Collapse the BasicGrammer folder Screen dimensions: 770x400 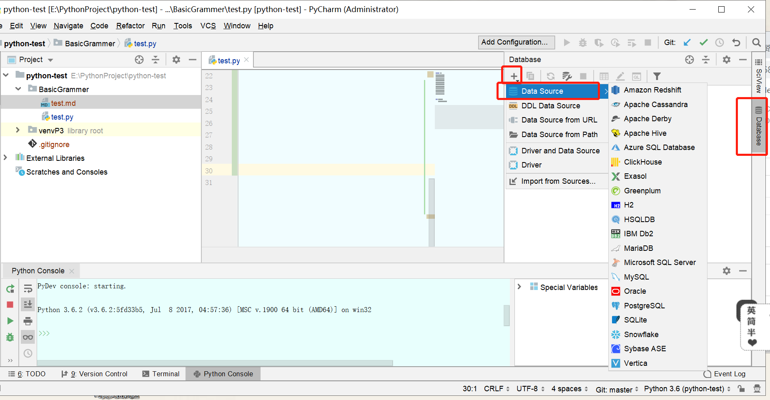coord(18,89)
